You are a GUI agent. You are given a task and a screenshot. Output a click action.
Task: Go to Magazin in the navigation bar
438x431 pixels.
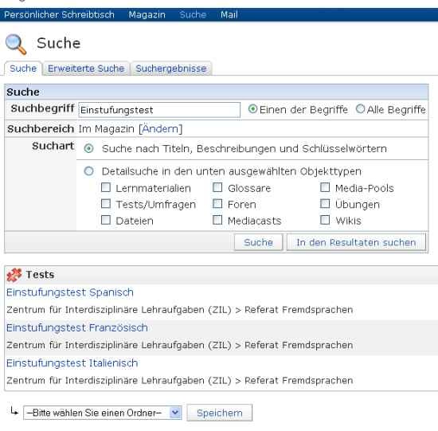tap(147, 14)
